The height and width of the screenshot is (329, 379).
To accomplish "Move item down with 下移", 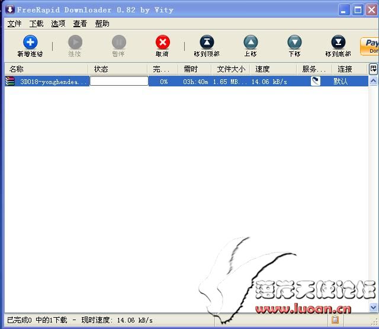I will pyautogui.click(x=294, y=46).
